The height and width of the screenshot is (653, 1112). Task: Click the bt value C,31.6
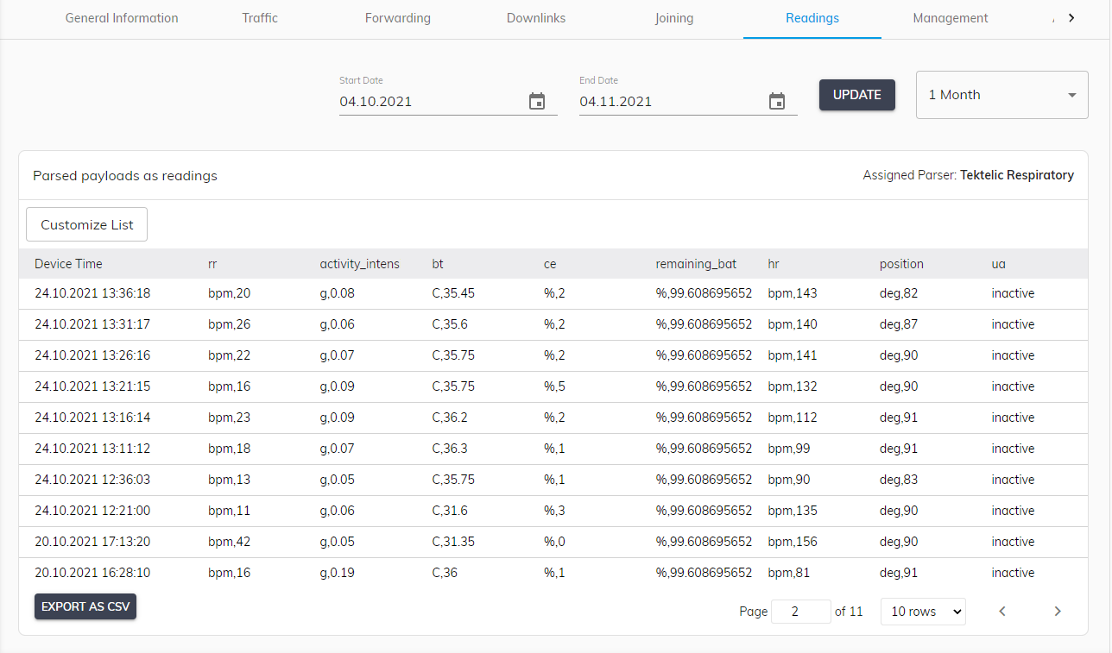click(450, 511)
